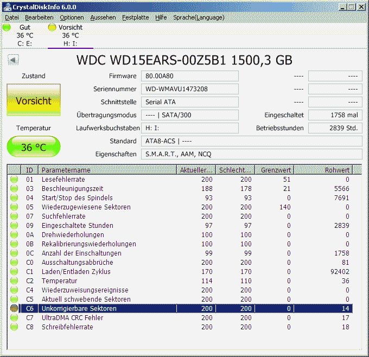Image resolution: width=369 pixels, height=357 pixels.
Task: Click status icon of Schreibfehlerrate row
Action: click(14, 327)
